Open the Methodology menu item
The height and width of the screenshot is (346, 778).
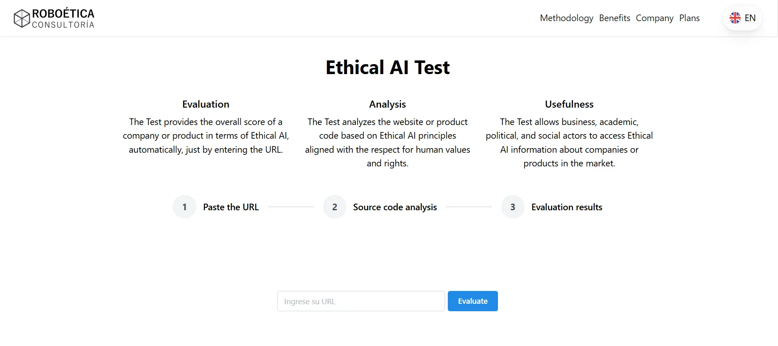566,18
